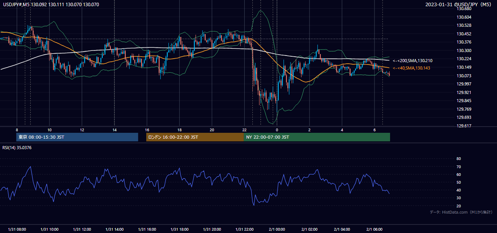Image resolution: width=497 pixels, height=233 pixels.
Task: Click hour label 22 under price chart
Action: [x=244, y=130]
